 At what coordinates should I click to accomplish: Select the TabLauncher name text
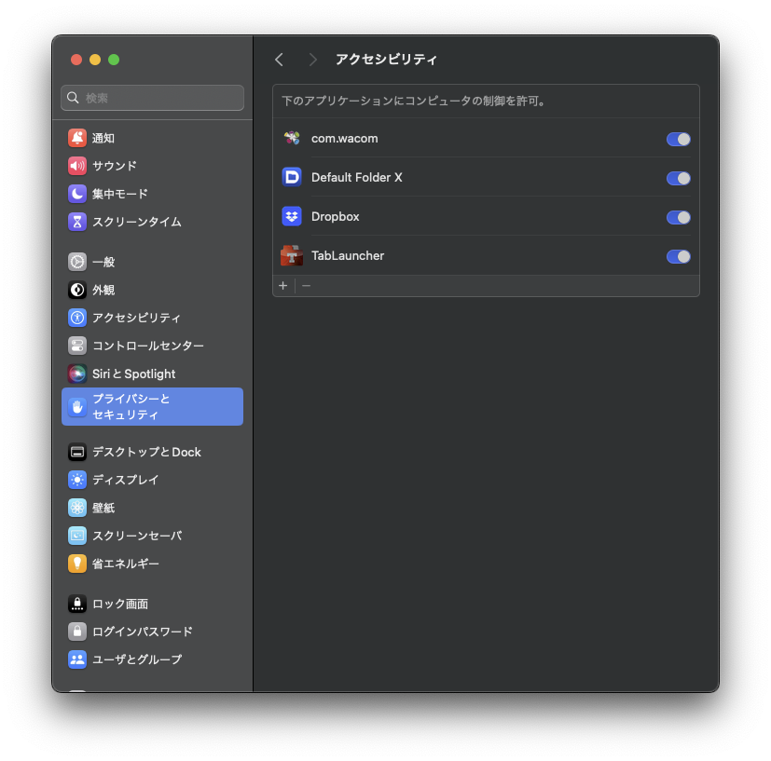point(348,255)
